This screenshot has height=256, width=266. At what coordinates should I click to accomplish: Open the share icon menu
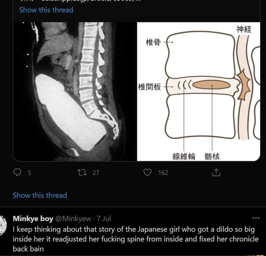coord(215,173)
